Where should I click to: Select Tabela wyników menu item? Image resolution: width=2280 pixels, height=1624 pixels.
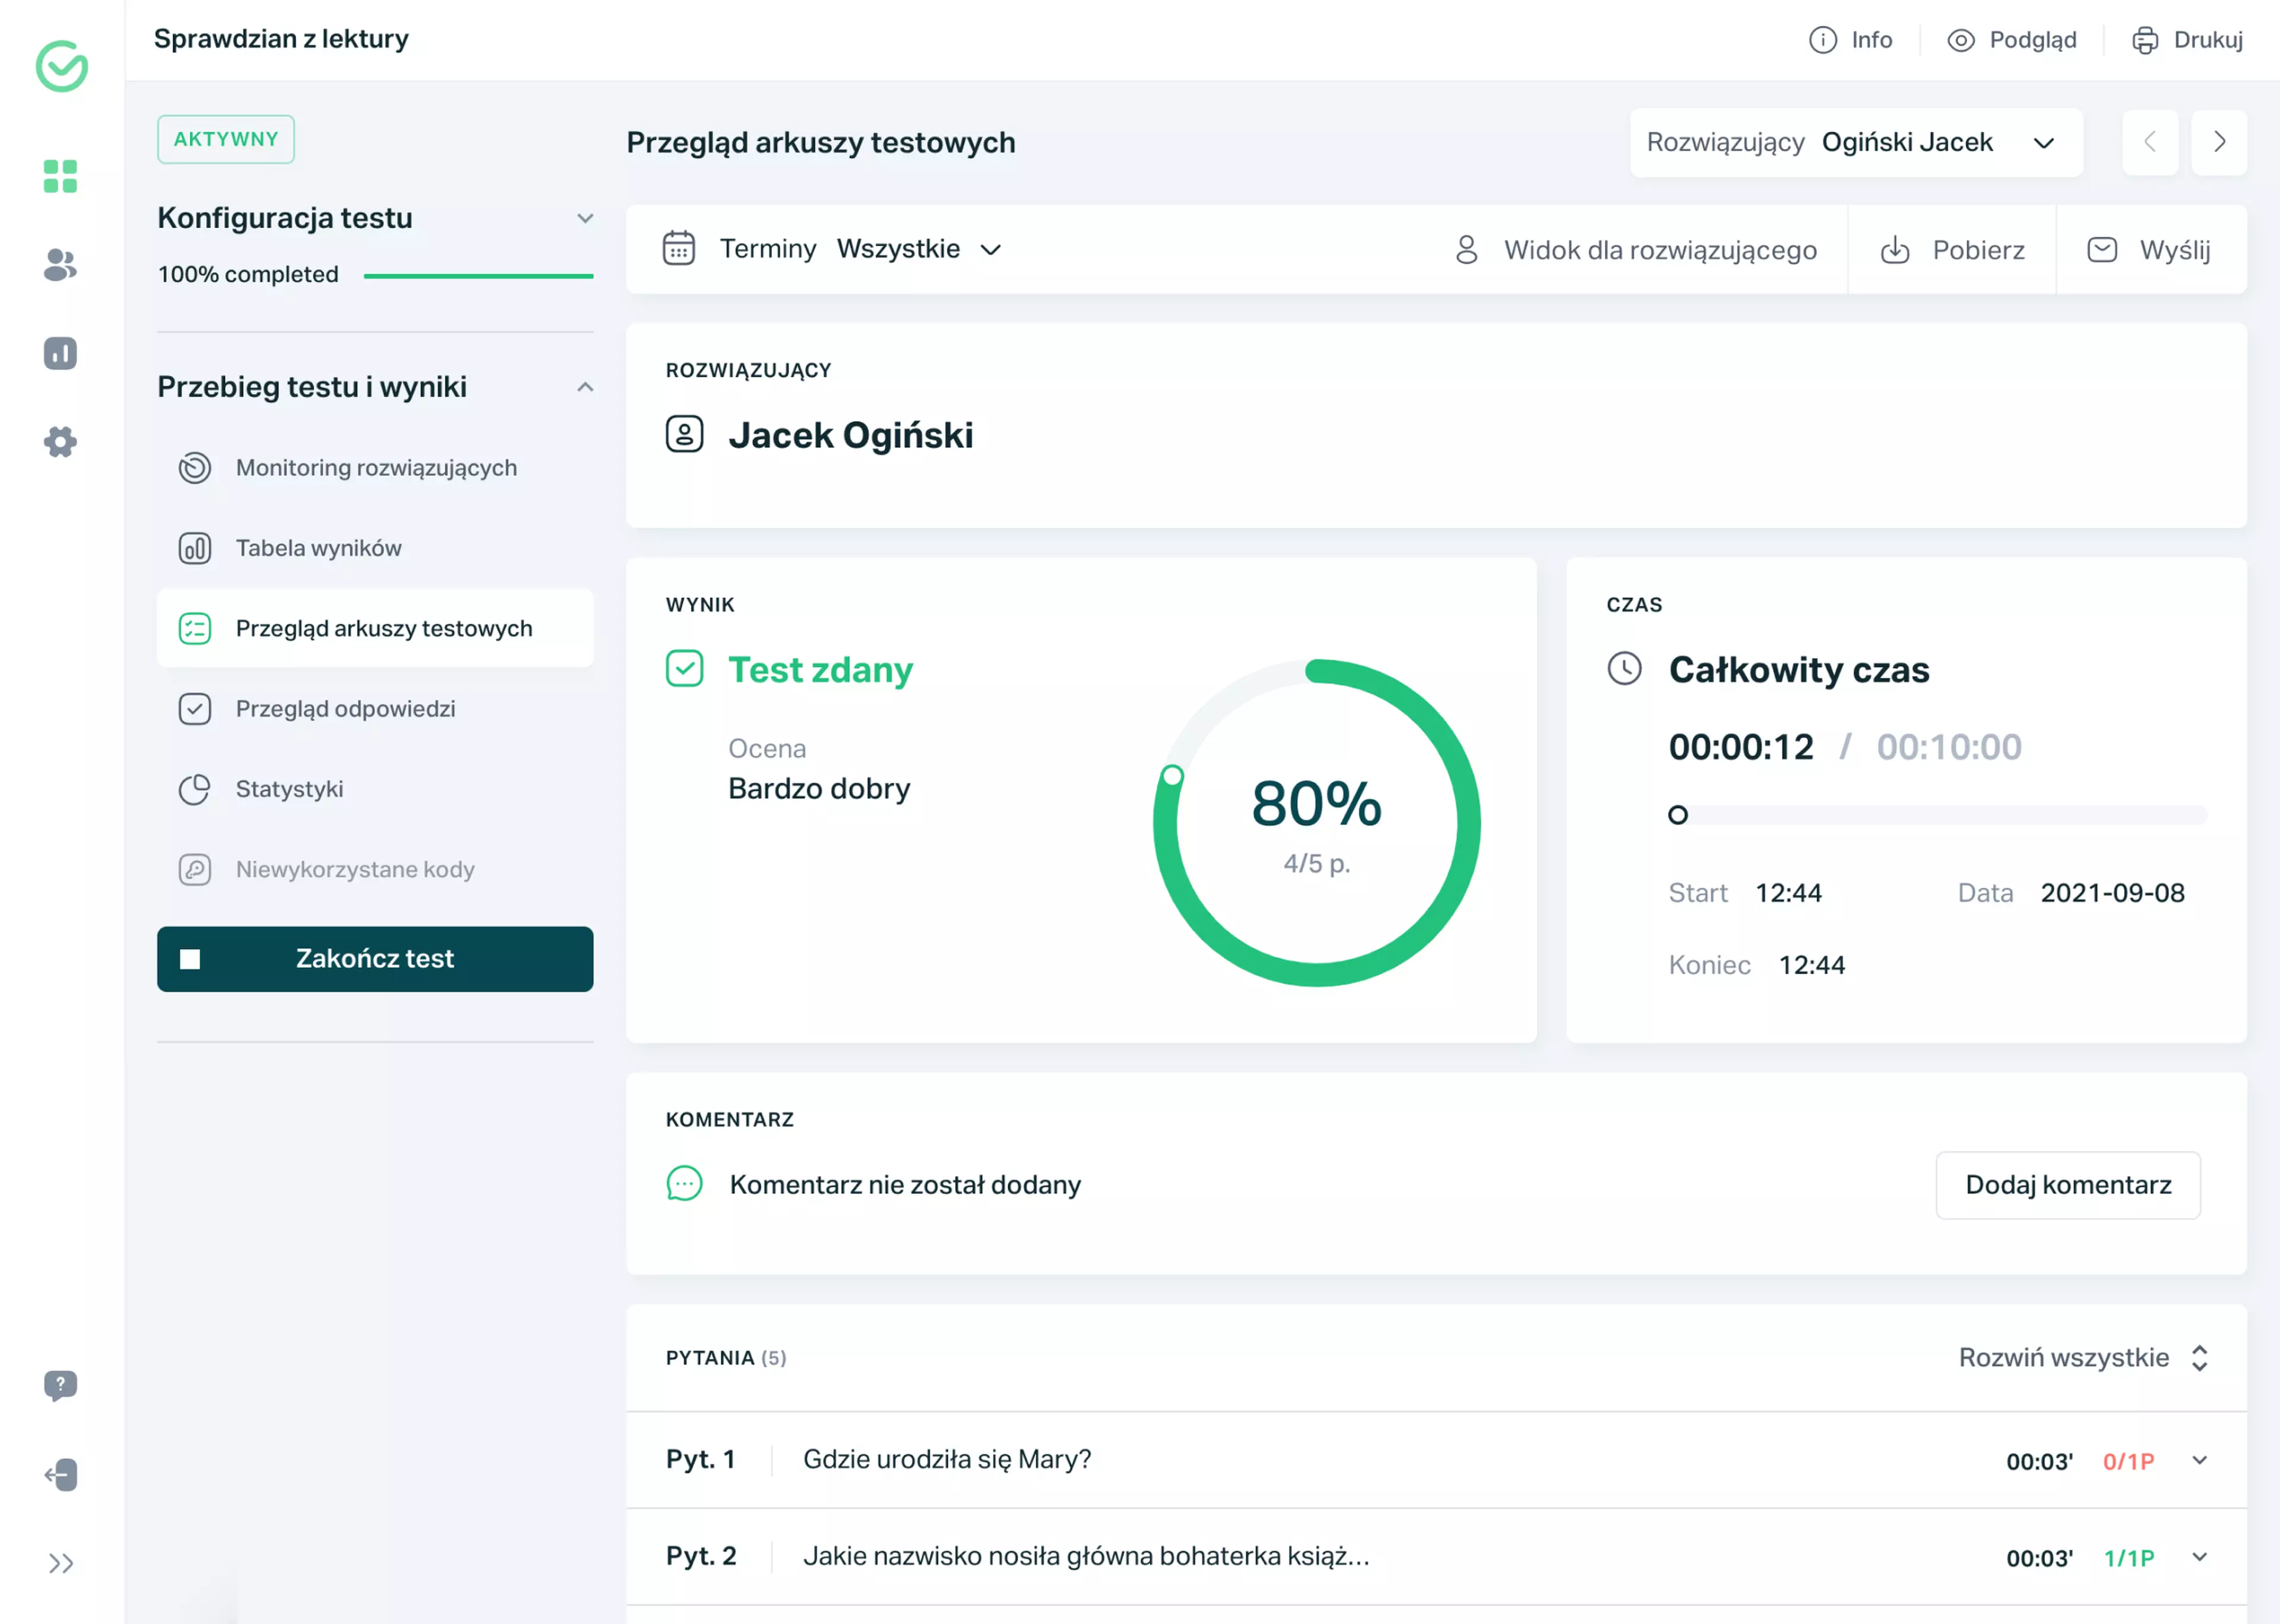pyautogui.click(x=375, y=548)
